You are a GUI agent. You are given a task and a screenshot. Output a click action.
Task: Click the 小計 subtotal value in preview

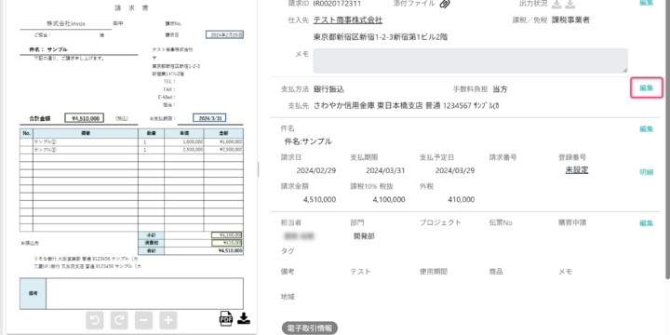226,235
